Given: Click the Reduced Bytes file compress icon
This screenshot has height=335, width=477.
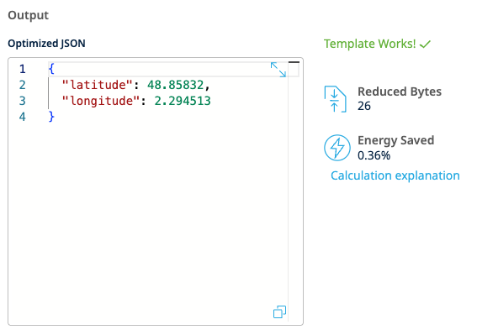Looking at the screenshot, I should point(335,99).
